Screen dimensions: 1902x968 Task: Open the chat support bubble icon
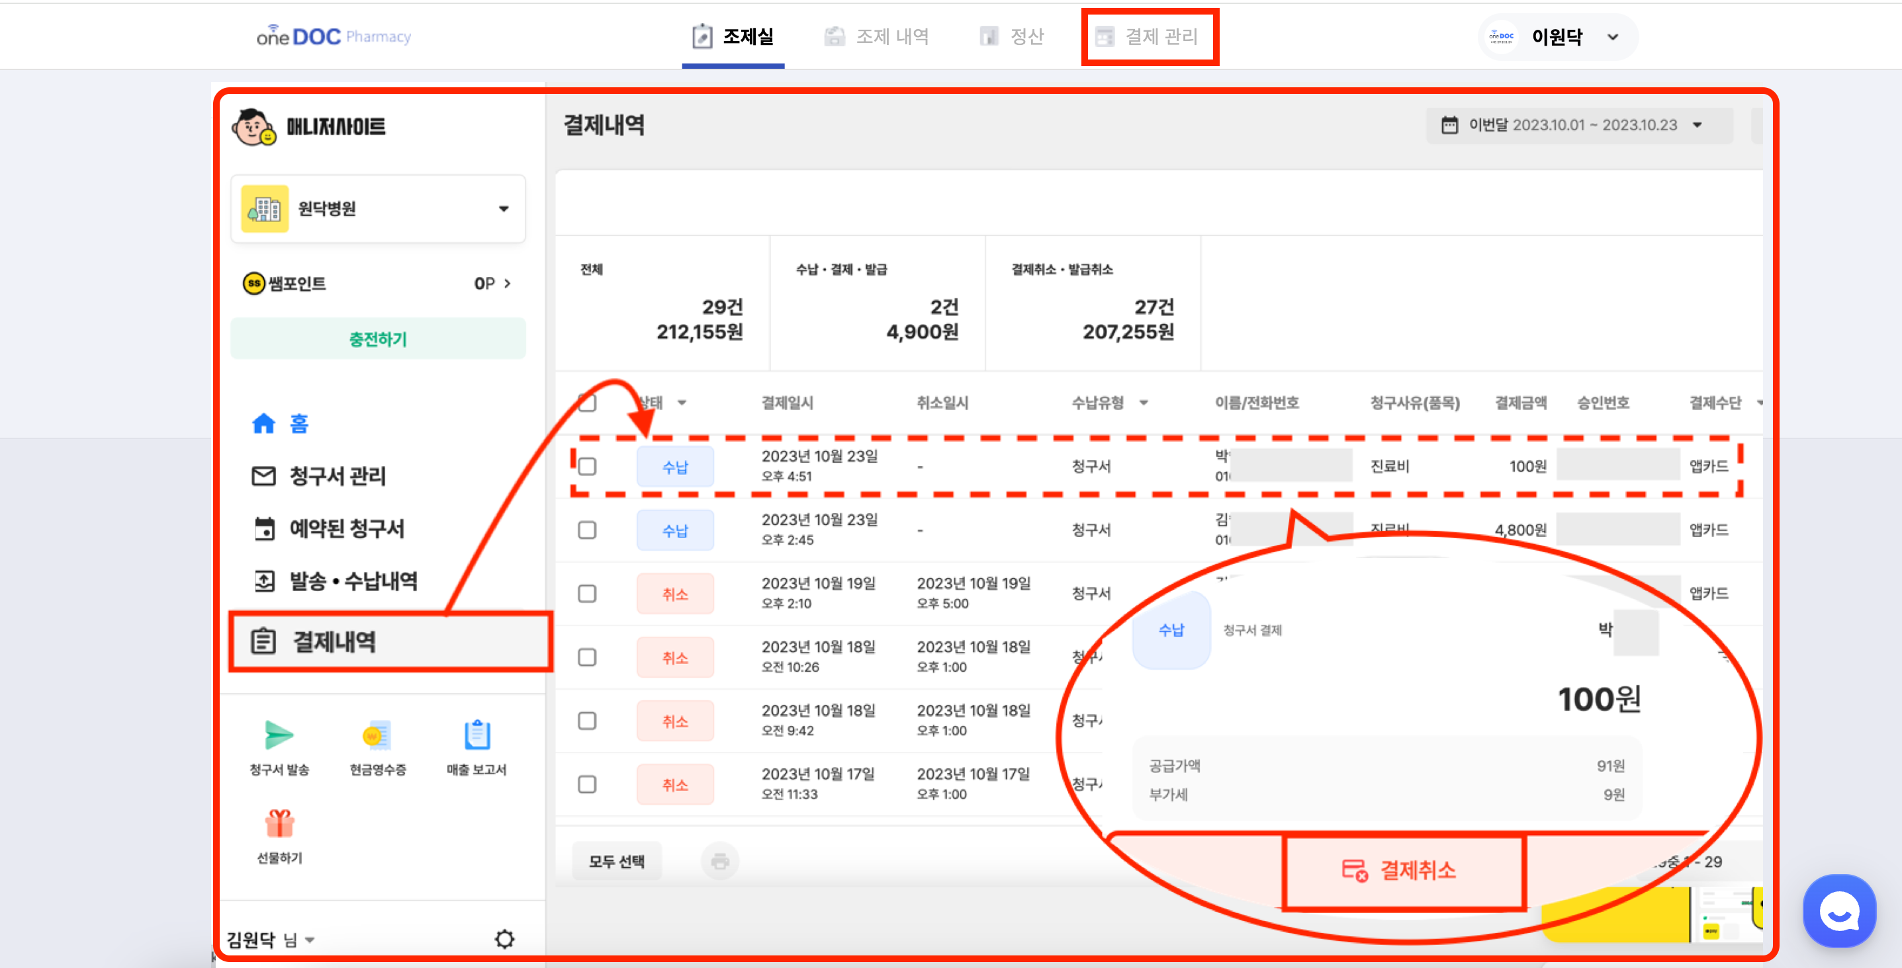coord(1838,912)
